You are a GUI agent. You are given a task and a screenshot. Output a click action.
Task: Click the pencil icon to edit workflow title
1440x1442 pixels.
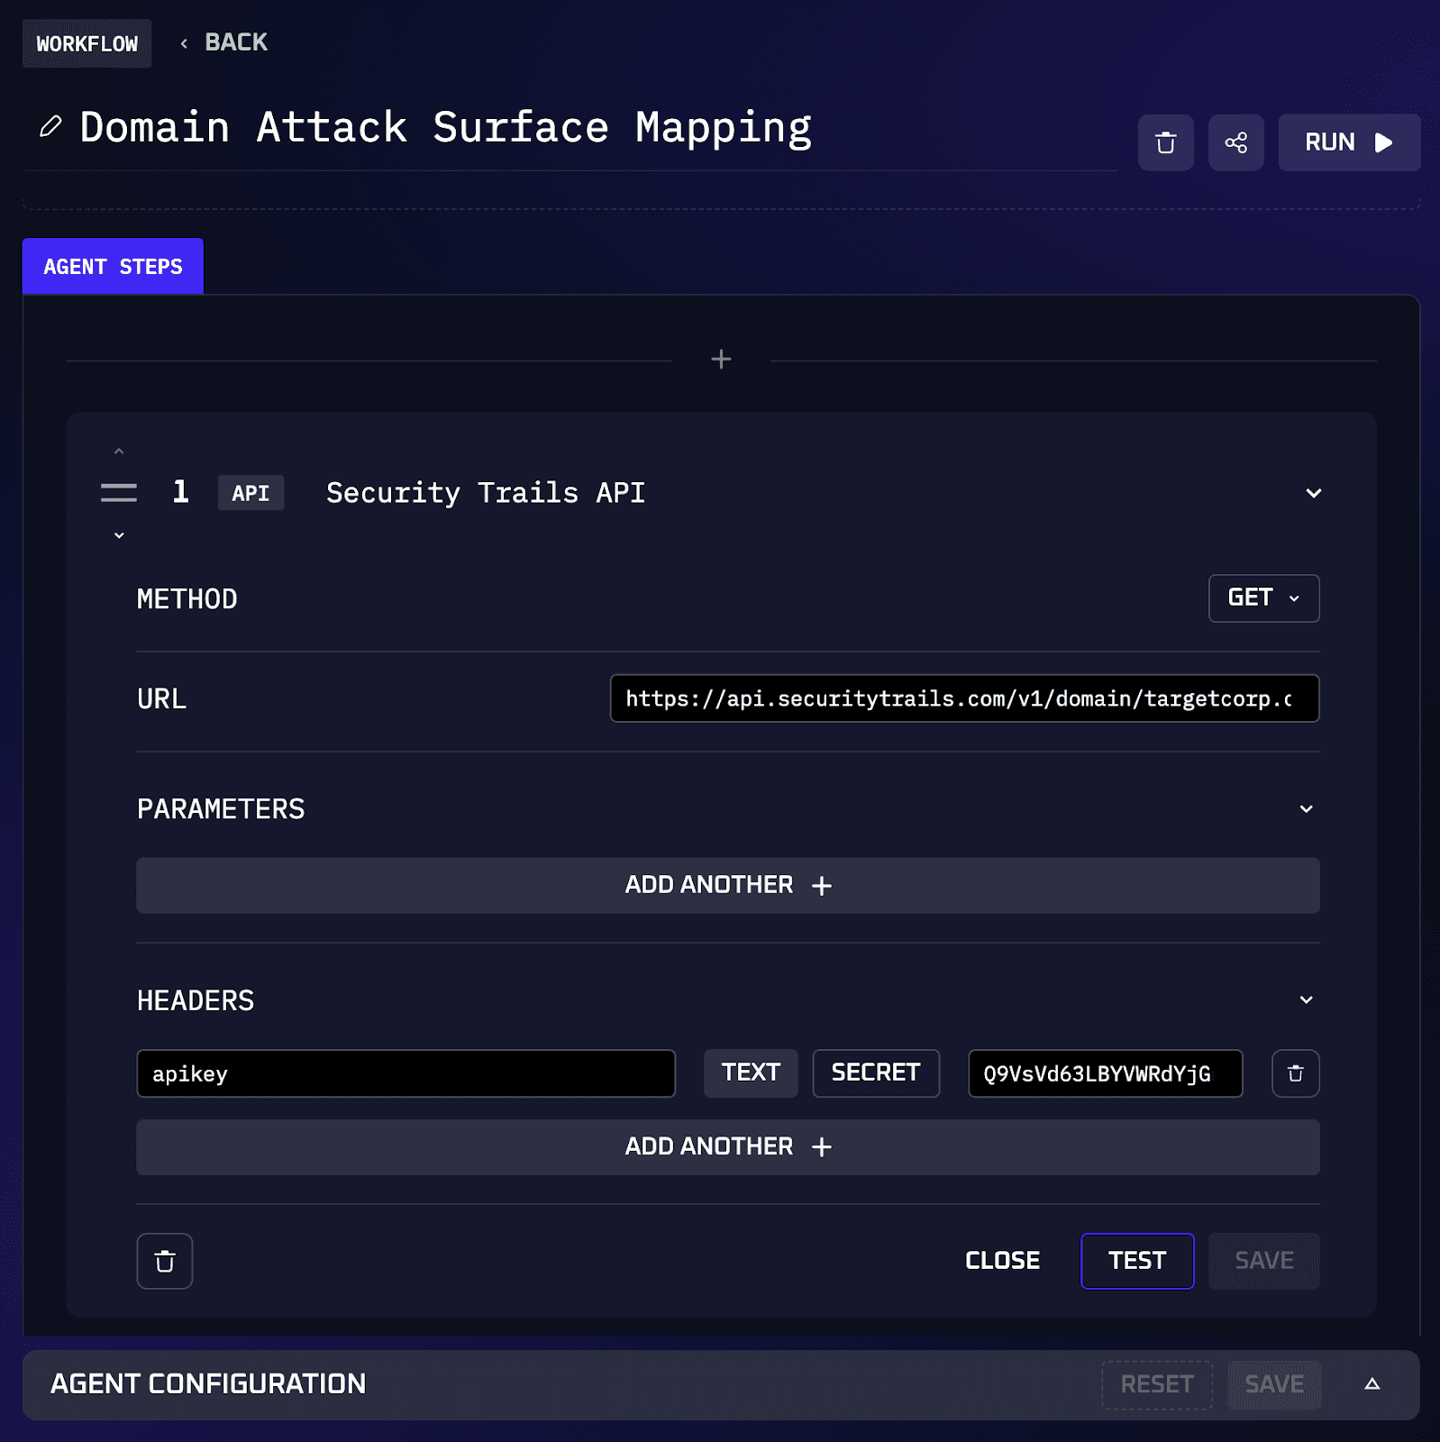[x=50, y=127]
